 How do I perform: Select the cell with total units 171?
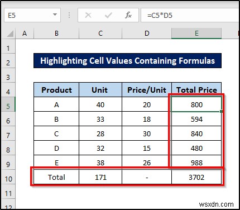pos(100,177)
